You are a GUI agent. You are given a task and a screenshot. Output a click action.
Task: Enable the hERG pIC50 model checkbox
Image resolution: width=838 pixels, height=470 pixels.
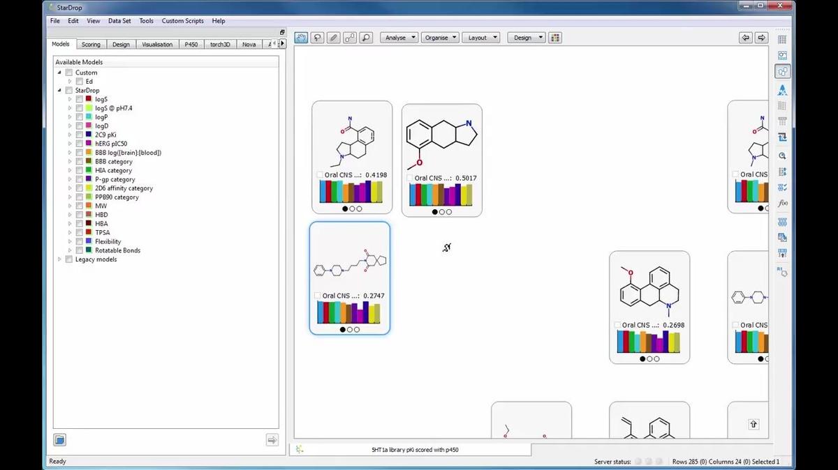point(79,143)
